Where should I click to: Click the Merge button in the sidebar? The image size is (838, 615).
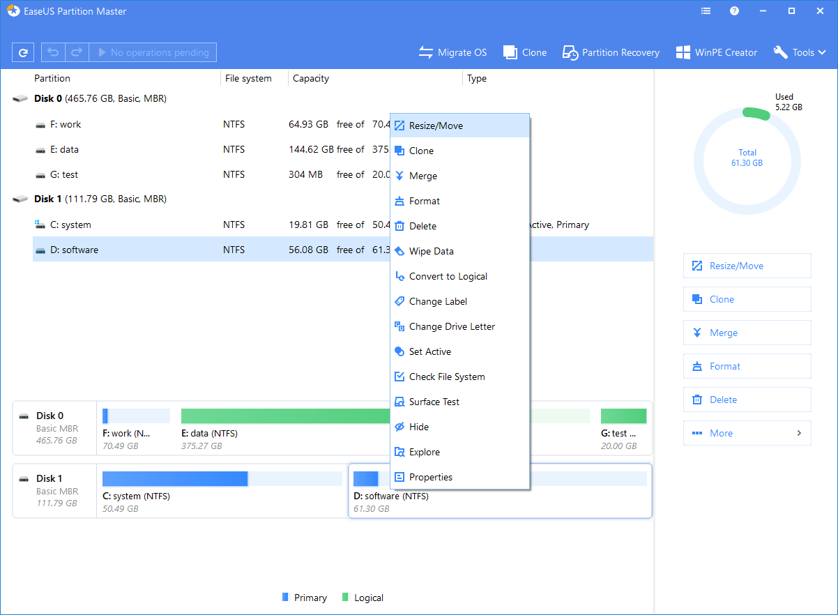747,333
